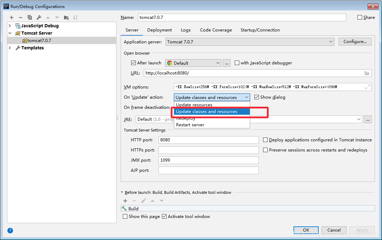
Task: Click the JMX port field
Action: point(208,160)
